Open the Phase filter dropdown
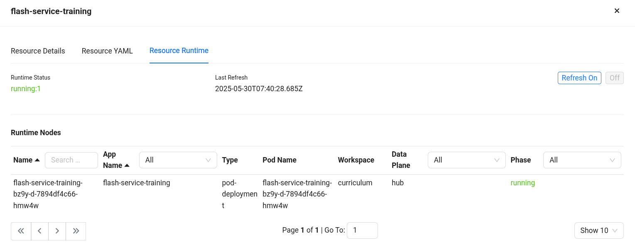635x250 pixels. pyautogui.click(x=582, y=160)
